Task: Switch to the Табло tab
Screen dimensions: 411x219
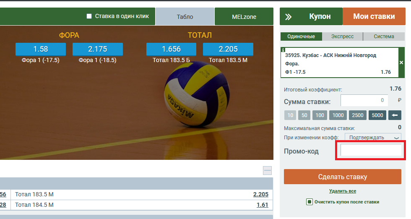Action: (x=185, y=16)
